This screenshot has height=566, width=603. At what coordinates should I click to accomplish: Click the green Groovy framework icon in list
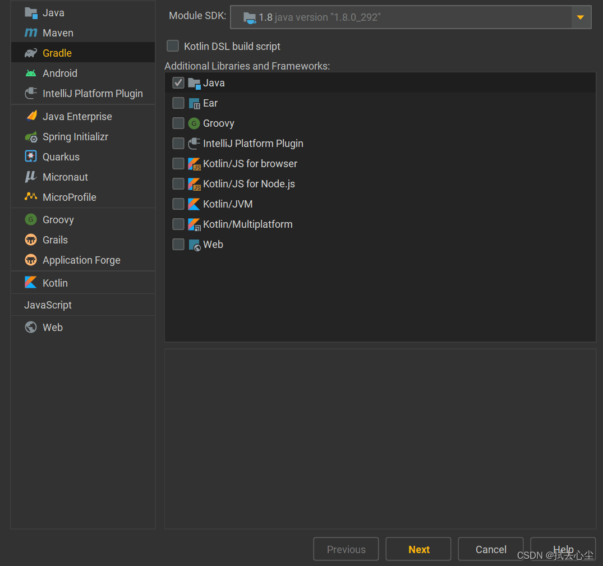[x=194, y=123]
